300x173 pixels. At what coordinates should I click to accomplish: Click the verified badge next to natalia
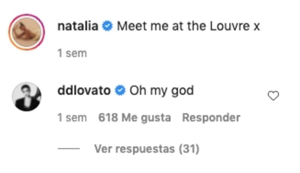point(107,26)
